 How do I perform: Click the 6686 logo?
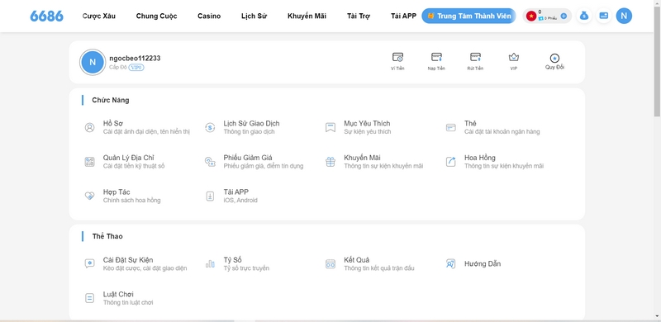pos(47,16)
